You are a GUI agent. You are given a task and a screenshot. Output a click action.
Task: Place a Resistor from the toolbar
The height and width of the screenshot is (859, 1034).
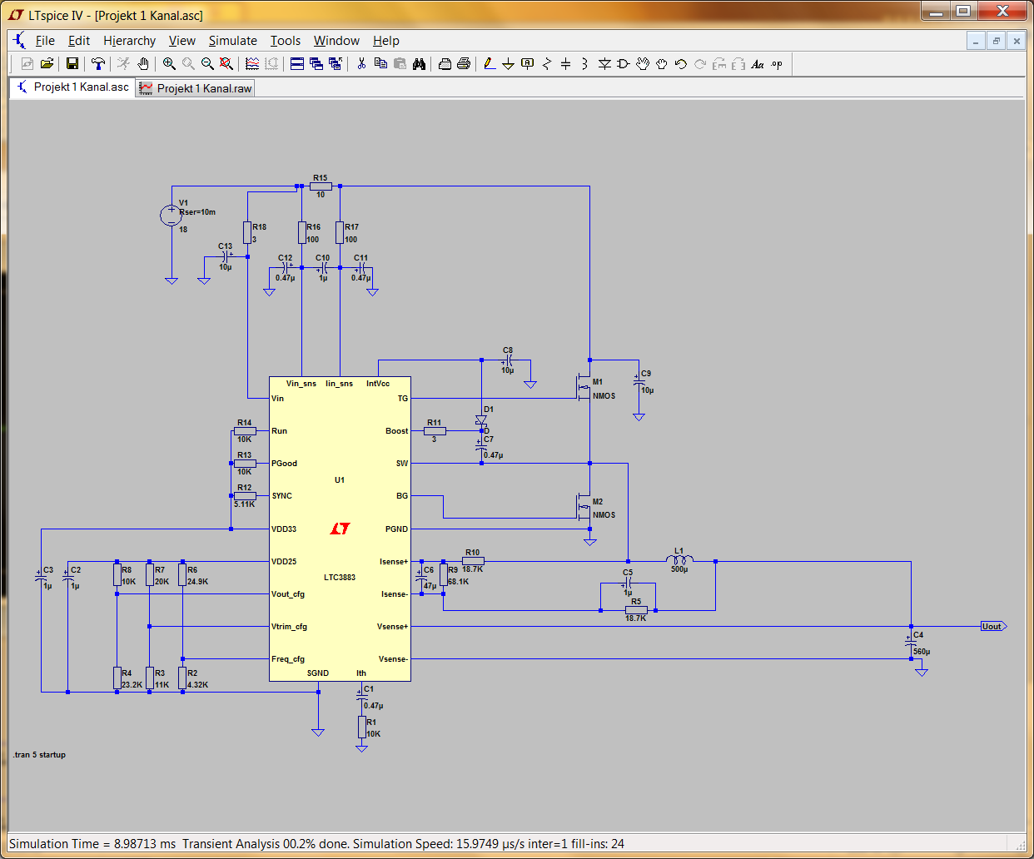[546, 64]
